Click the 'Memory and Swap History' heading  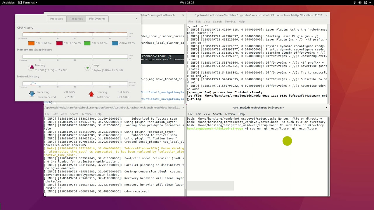(x=34, y=50)
